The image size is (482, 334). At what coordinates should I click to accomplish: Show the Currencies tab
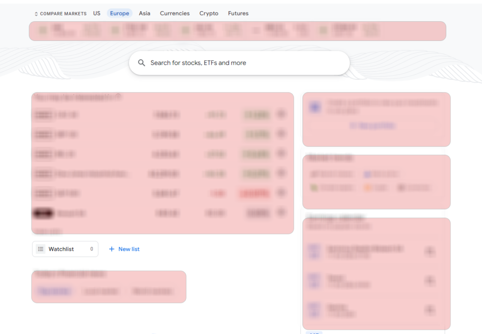[175, 13]
